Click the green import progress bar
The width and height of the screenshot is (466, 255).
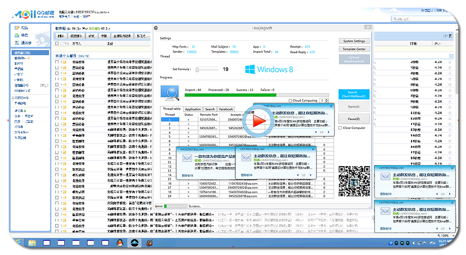[x=257, y=95]
